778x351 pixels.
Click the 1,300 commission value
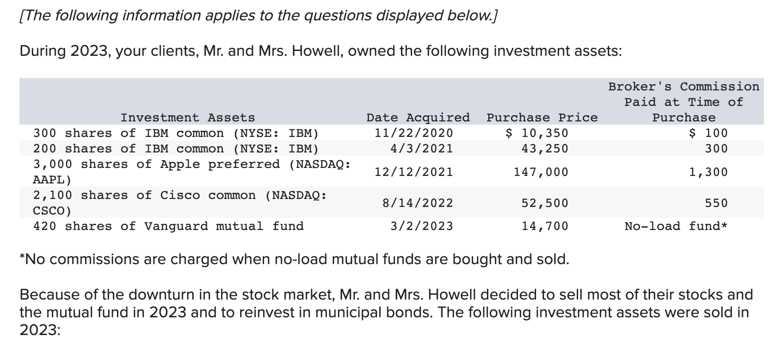pyautogui.click(x=708, y=172)
